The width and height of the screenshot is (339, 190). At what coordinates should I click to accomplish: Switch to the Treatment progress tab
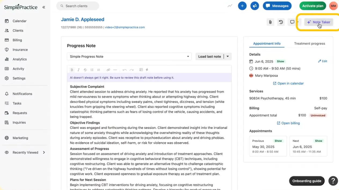click(x=309, y=44)
